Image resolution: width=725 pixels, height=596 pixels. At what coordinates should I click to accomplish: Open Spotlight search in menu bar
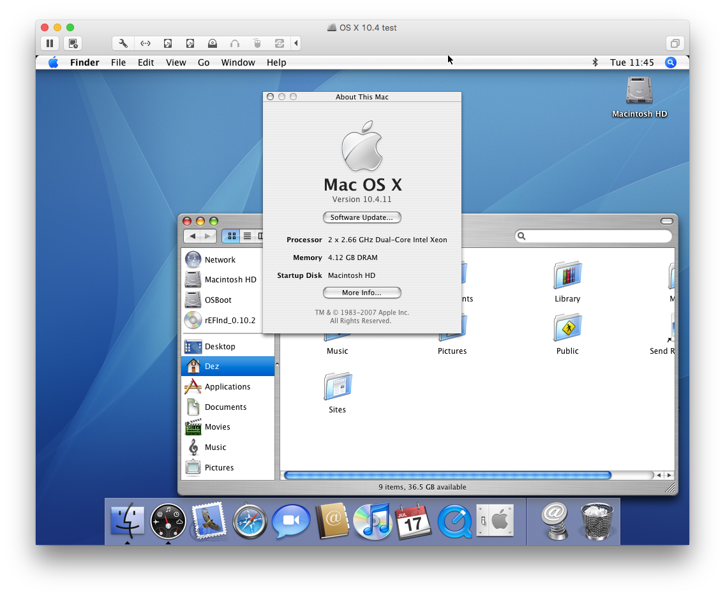coord(670,62)
